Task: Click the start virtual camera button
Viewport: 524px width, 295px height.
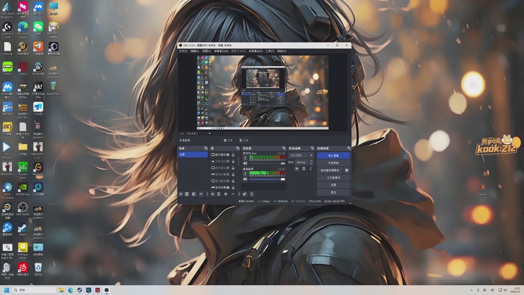Action: coord(330,170)
